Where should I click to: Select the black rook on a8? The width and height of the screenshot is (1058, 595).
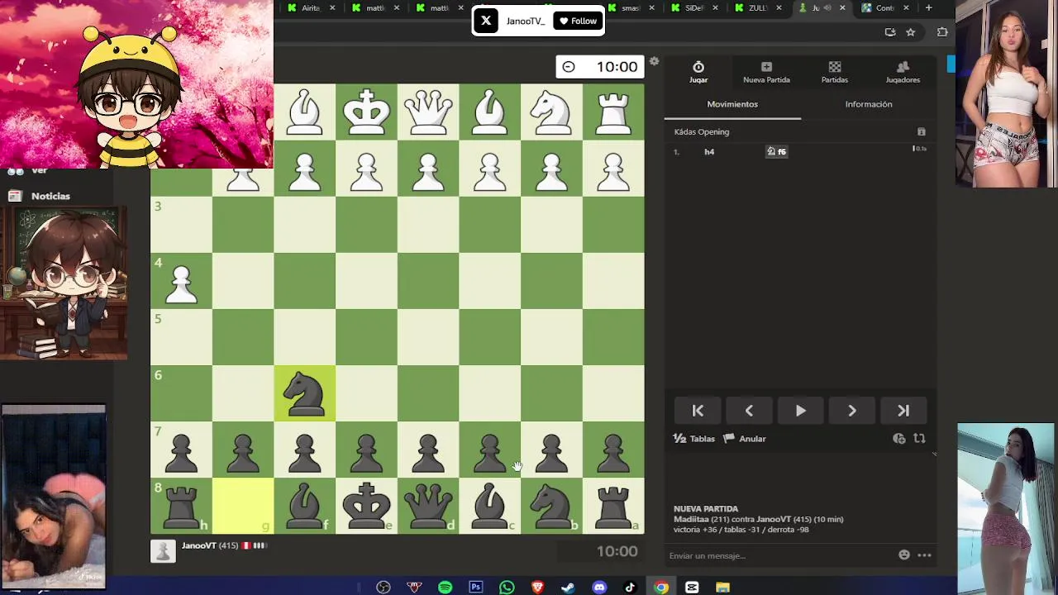pyautogui.click(x=613, y=506)
